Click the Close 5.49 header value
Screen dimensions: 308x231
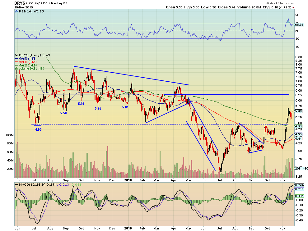pos(227,7)
